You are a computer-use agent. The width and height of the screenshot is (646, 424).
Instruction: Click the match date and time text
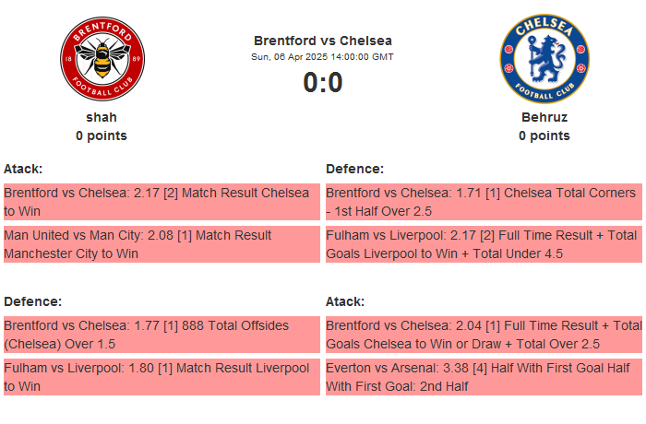tap(322, 57)
